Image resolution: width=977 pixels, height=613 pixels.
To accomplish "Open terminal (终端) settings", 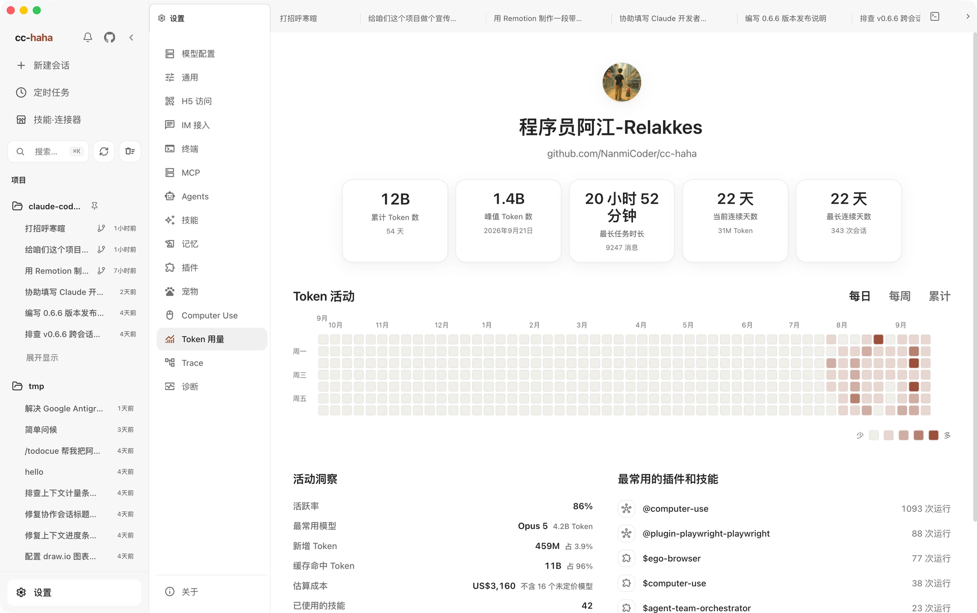I will [212, 149].
